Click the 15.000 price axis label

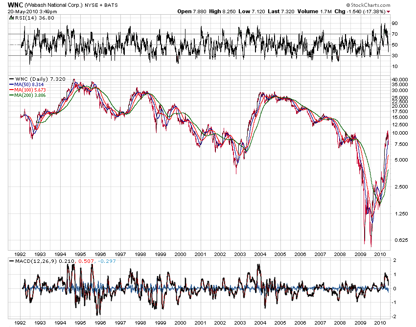click(x=400, y=117)
